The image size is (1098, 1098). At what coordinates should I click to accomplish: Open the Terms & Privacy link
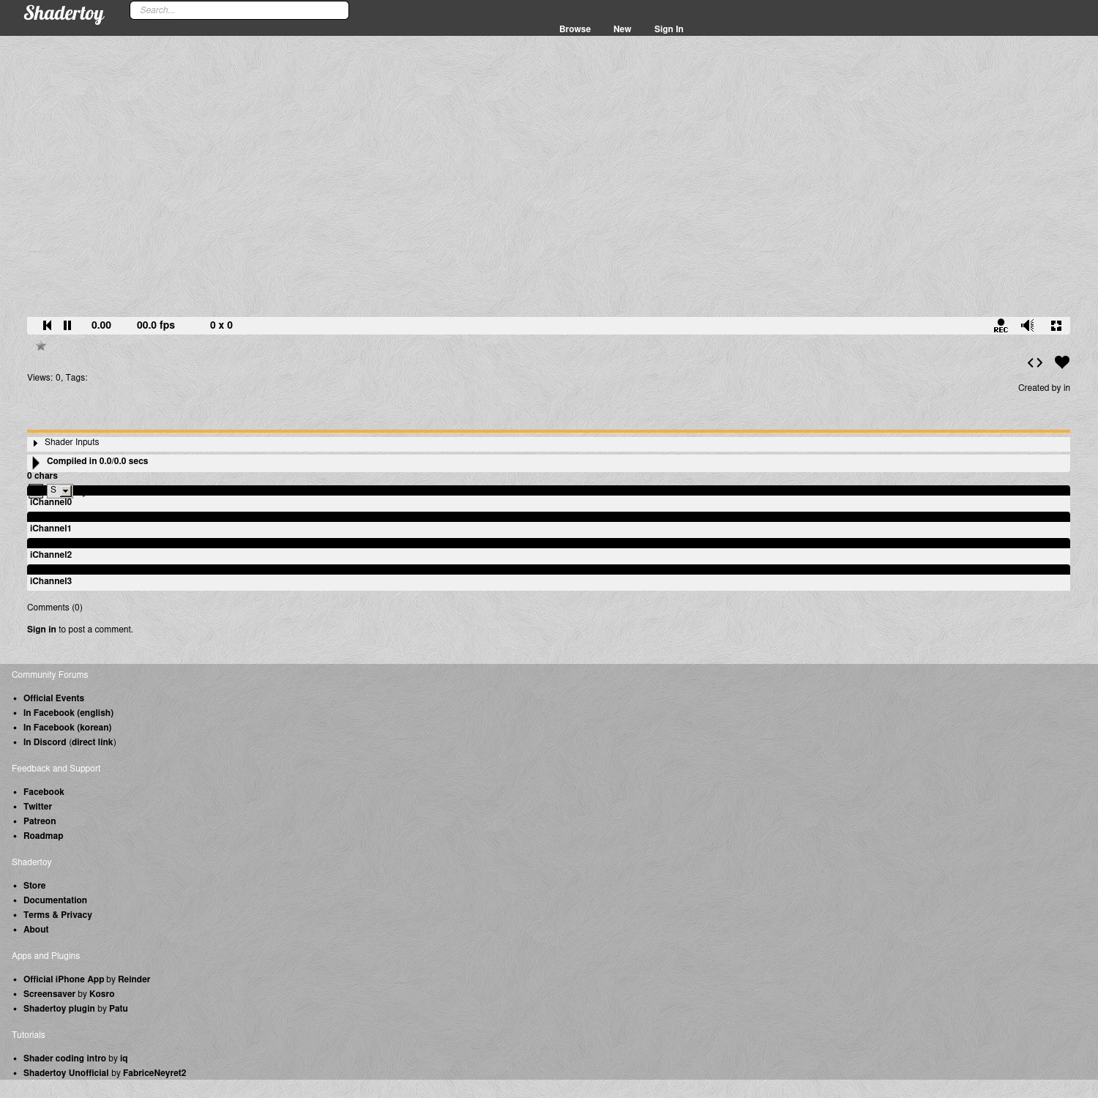click(x=58, y=915)
